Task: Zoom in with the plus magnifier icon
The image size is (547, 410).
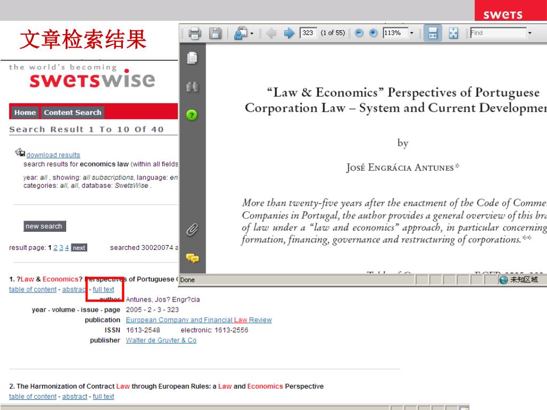Action: (373, 33)
